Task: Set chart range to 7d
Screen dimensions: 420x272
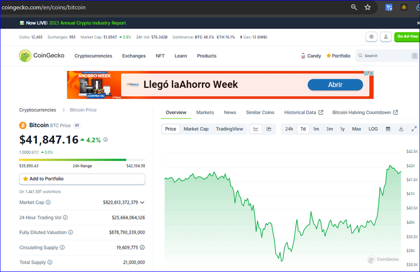Action: 303,129
